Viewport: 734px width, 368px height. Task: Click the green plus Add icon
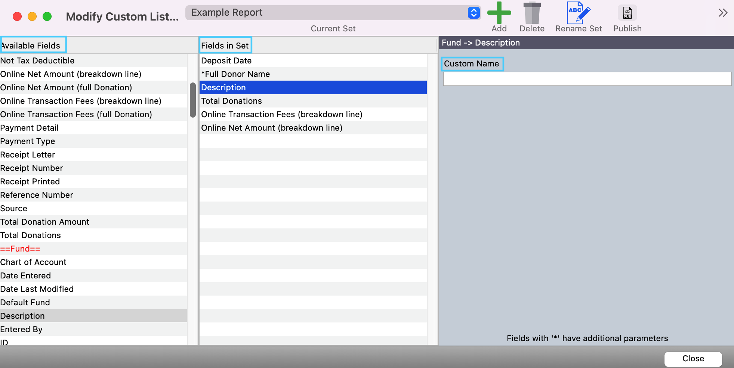(x=499, y=13)
